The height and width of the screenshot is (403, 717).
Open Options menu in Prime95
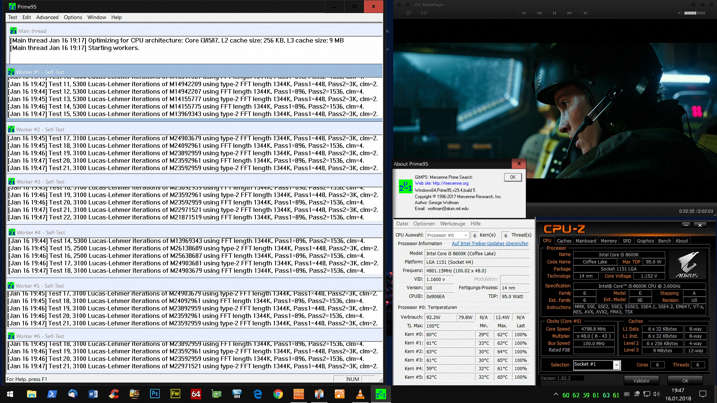pyautogui.click(x=73, y=17)
